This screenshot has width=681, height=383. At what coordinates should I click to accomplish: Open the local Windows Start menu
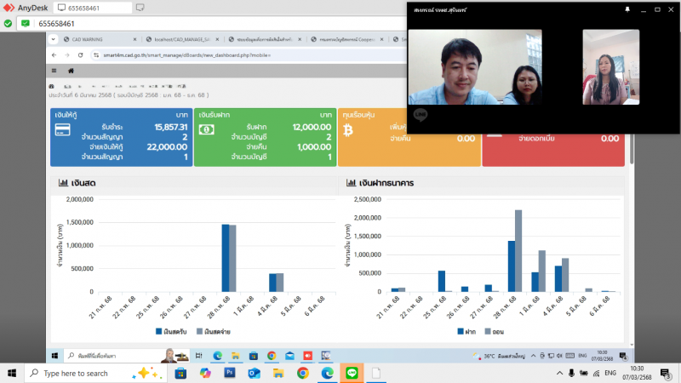tap(12, 374)
